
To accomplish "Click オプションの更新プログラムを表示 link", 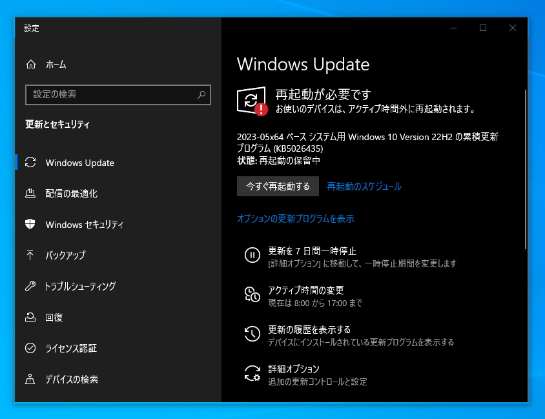I will click(x=296, y=219).
